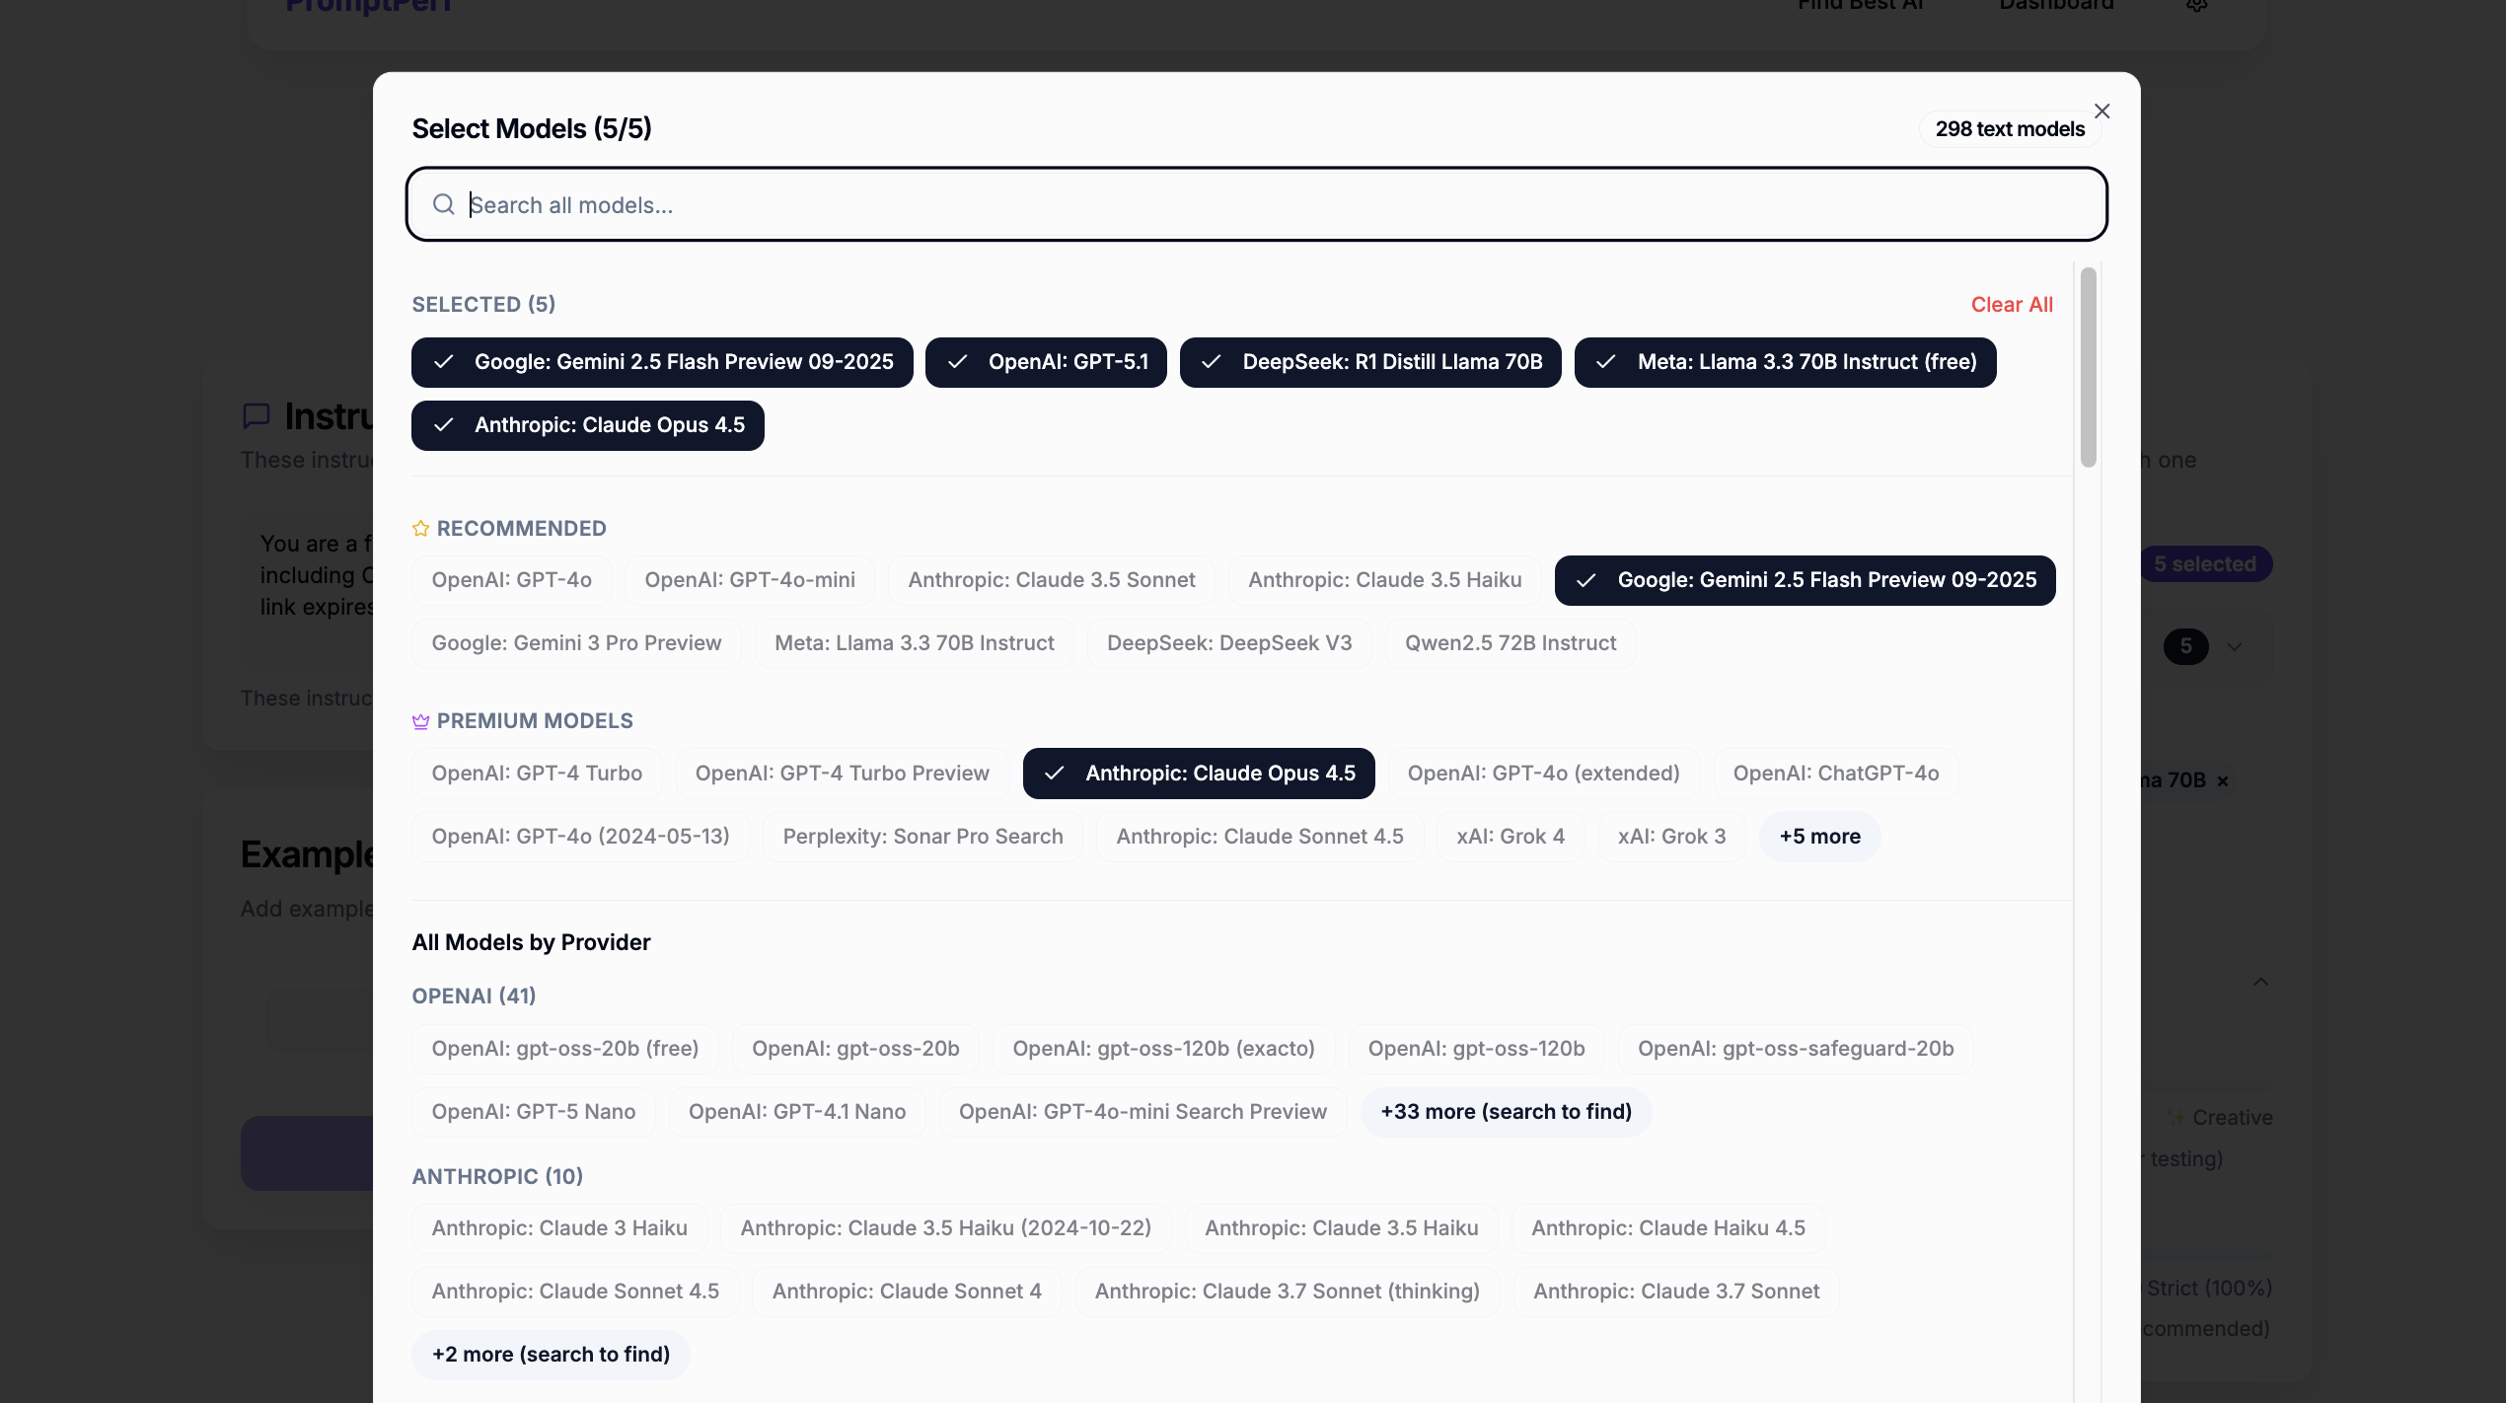Click the speech bubble icon near the Instructions heading
This screenshot has width=2506, height=1403.
(257, 415)
